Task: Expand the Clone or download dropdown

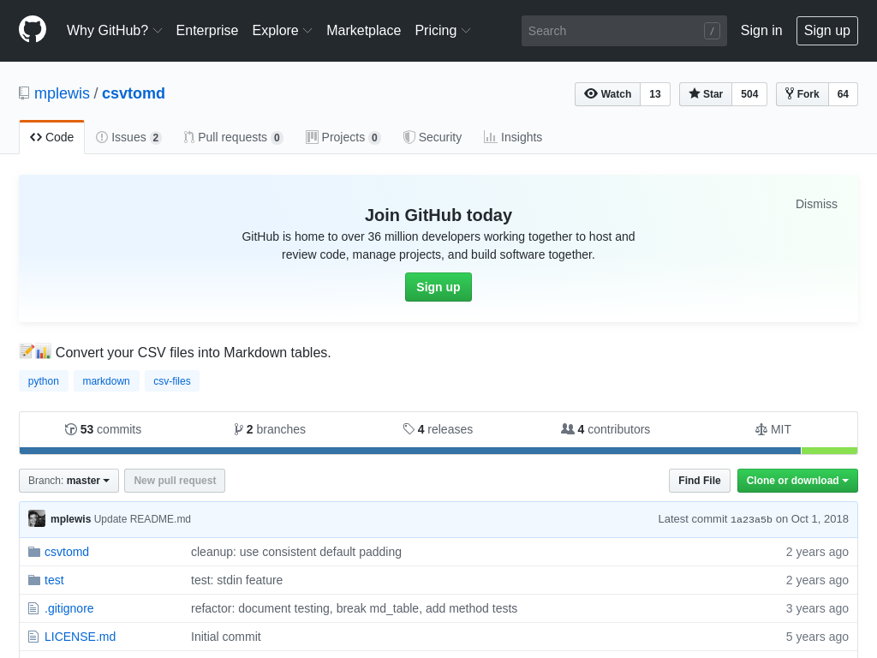Action: pyautogui.click(x=796, y=481)
